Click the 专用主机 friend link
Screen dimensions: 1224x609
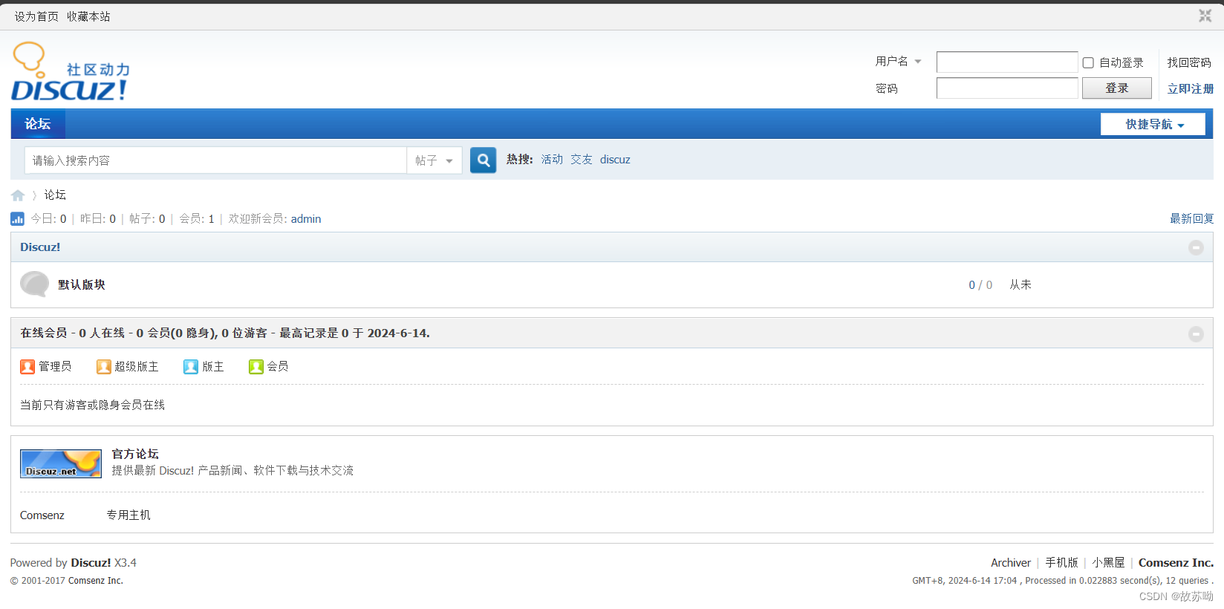(128, 515)
